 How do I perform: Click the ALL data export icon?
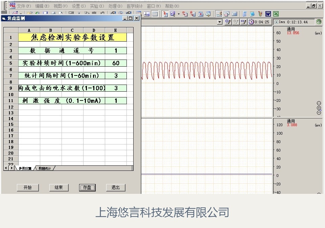tap(201, 14)
